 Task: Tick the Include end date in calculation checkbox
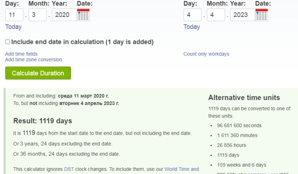8,42
